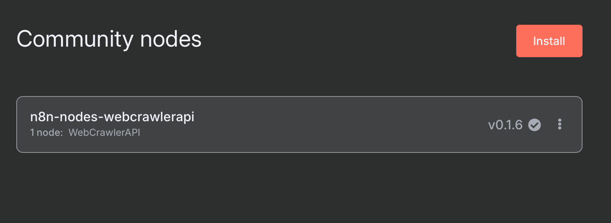Click the "Community nodes" page title text
This screenshot has height=223, width=611.
click(109, 39)
